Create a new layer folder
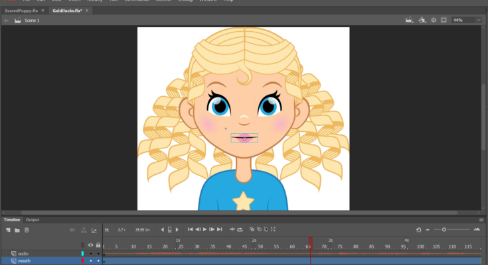This screenshot has height=265, width=488. [x=17, y=230]
